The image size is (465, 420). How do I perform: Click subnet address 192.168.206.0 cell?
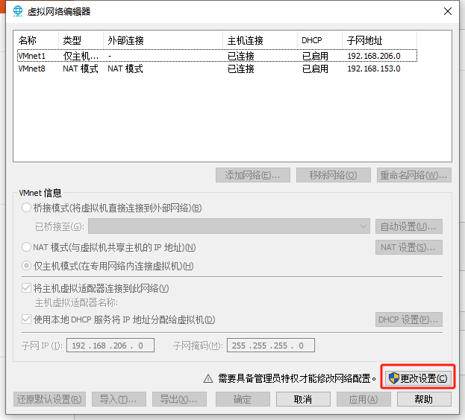[x=374, y=56]
